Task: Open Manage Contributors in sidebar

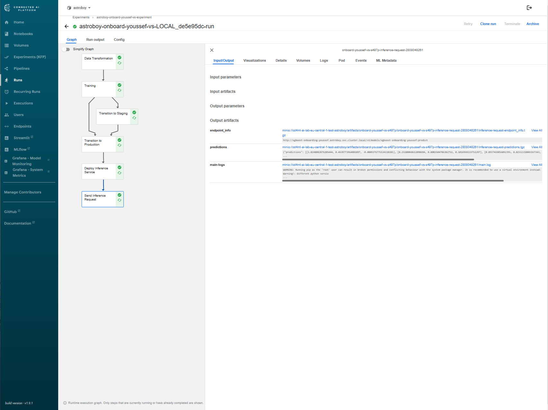Action: coord(23,192)
